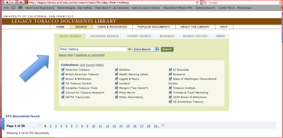Image resolution: width=283 pixels, height=138 pixels.
Task: Switch to Advanced Search tab
Action: pos(105,36)
